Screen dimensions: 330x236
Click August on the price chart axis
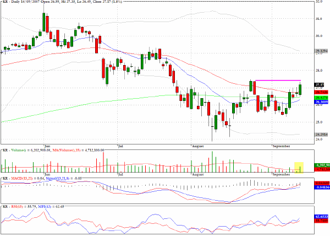pyautogui.click(x=197, y=146)
